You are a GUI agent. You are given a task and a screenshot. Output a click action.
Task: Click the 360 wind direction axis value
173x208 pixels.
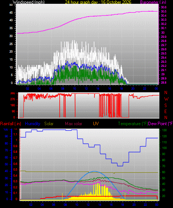click(x=13, y=93)
